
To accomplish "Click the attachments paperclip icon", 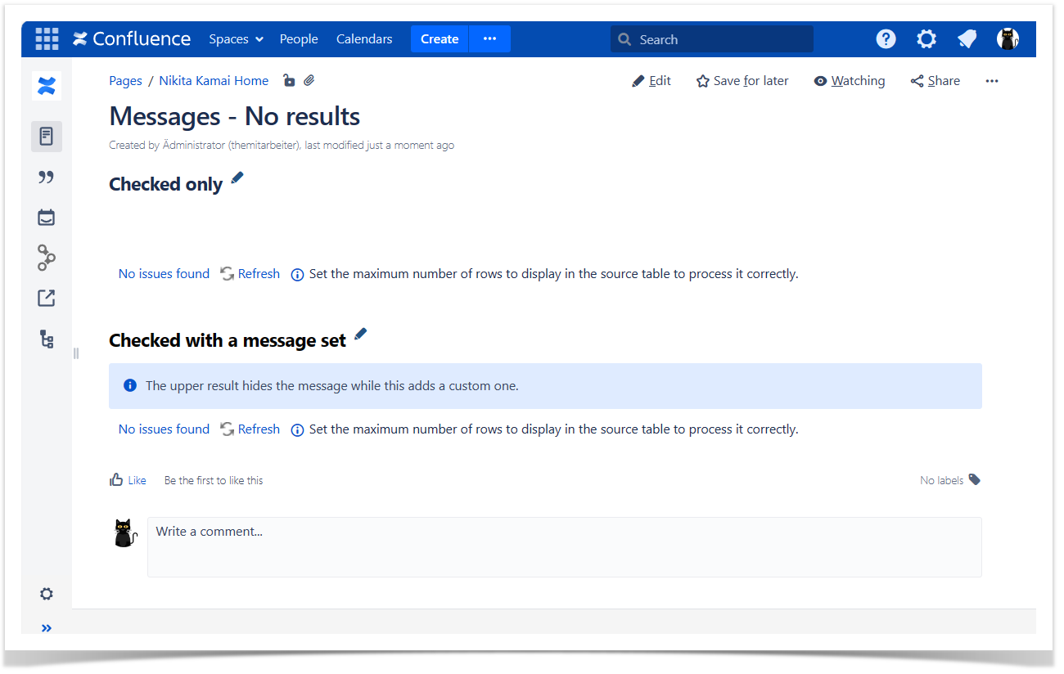I will pos(309,80).
